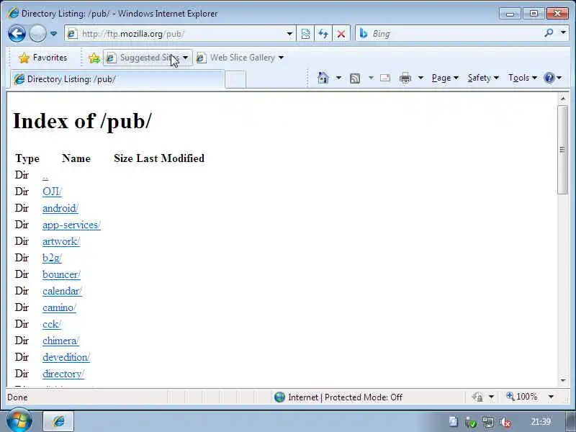576x432 pixels.
Task: Open the Tools menu
Action: (523, 78)
